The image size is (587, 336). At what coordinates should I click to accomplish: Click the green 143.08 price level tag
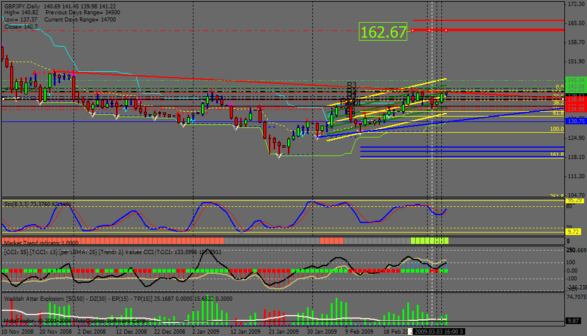click(x=576, y=87)
